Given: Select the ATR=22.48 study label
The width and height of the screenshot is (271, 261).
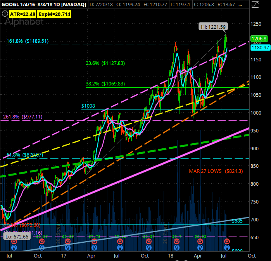Looking at the screenshot, I should tap(22, 14).
